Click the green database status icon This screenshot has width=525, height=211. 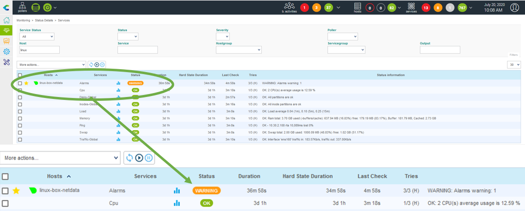tap(36, 7)
